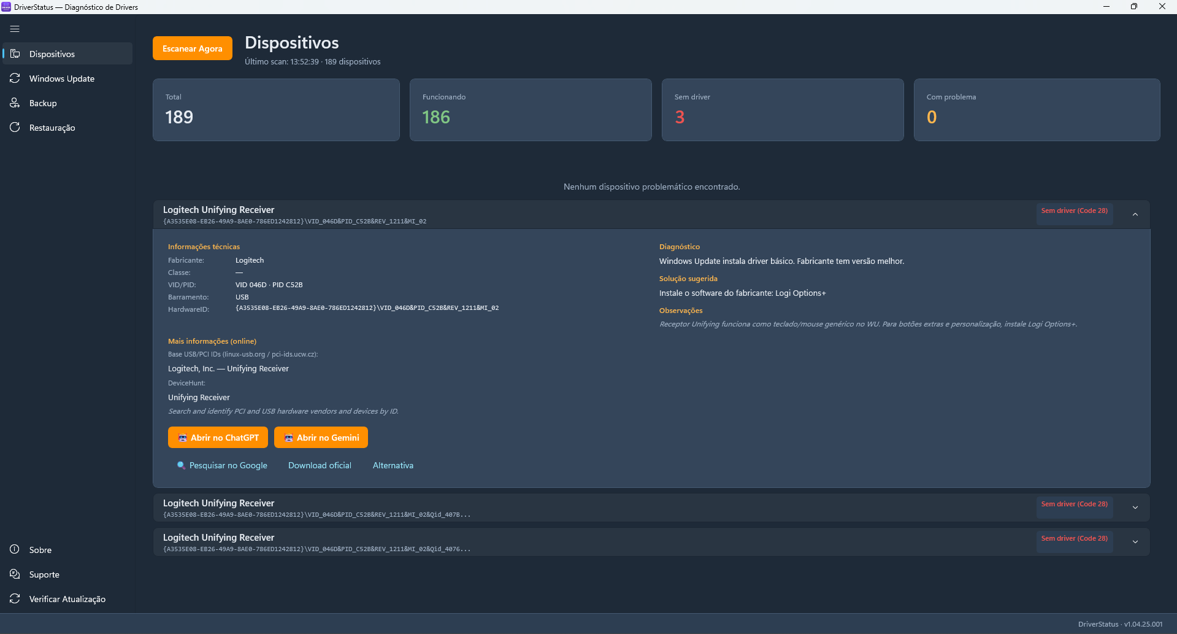1177x634 pixels.
Task: Go to the Backup page
Action: (67, 103)
